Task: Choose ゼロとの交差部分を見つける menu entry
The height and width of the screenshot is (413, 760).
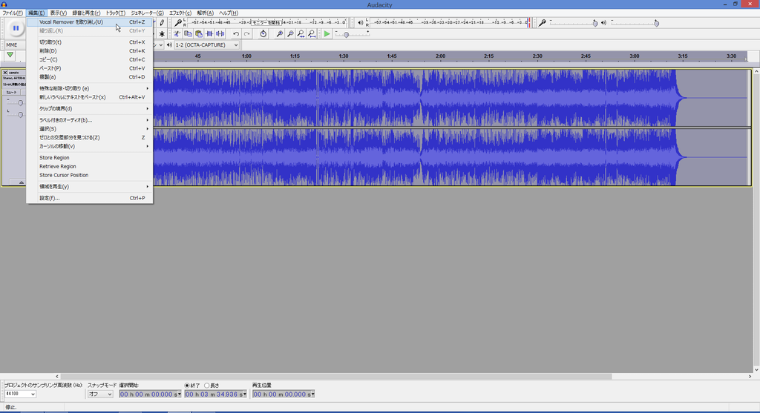Action: click(x=90, y=137)
